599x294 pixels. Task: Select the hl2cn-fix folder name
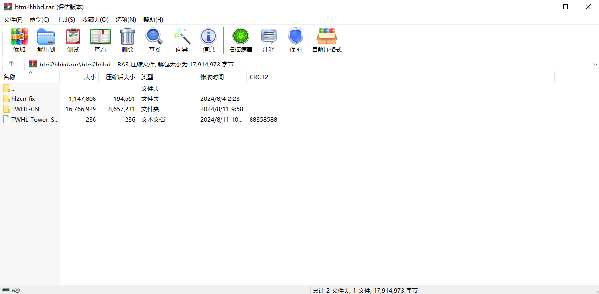click(x=23, y=98)
